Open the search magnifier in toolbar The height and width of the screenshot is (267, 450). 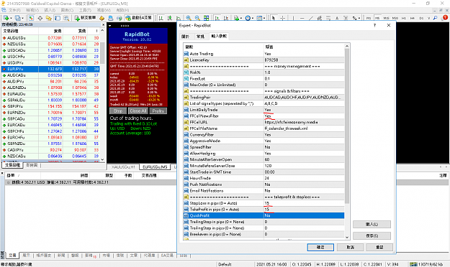pos(435,18)
